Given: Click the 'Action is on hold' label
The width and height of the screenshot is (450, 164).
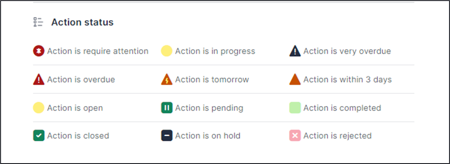Looking at the screenshot, I should [x=208, y=136].
